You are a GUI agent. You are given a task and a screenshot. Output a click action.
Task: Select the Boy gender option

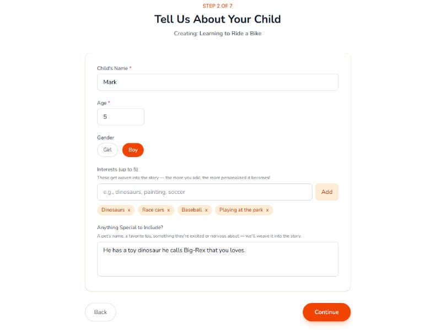pyautogui.click(x=132, y=150)
